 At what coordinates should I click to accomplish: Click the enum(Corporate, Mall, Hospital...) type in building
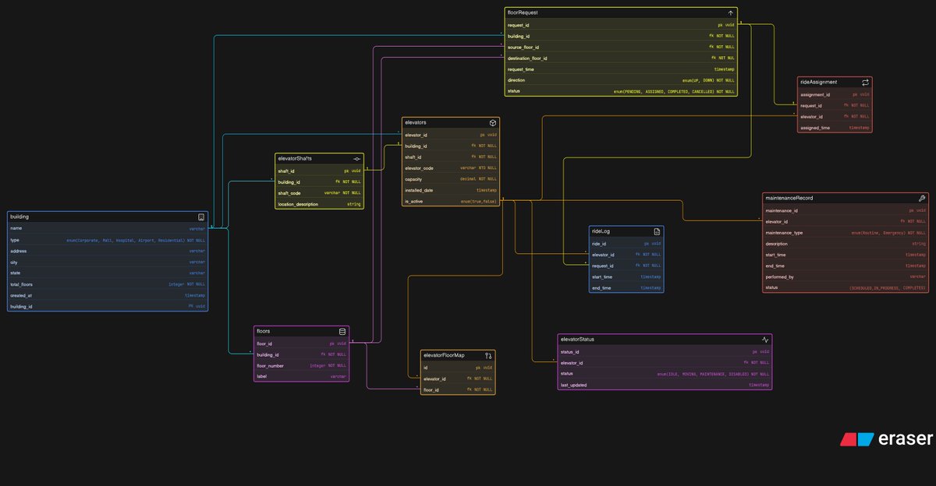pos(136,240)
